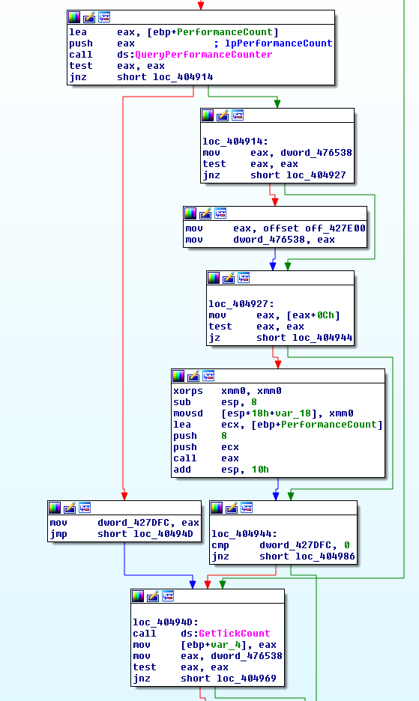Click group-nodes icon on QueryPerformanceCounter block

pyautogui.click(x=104, y=17)
